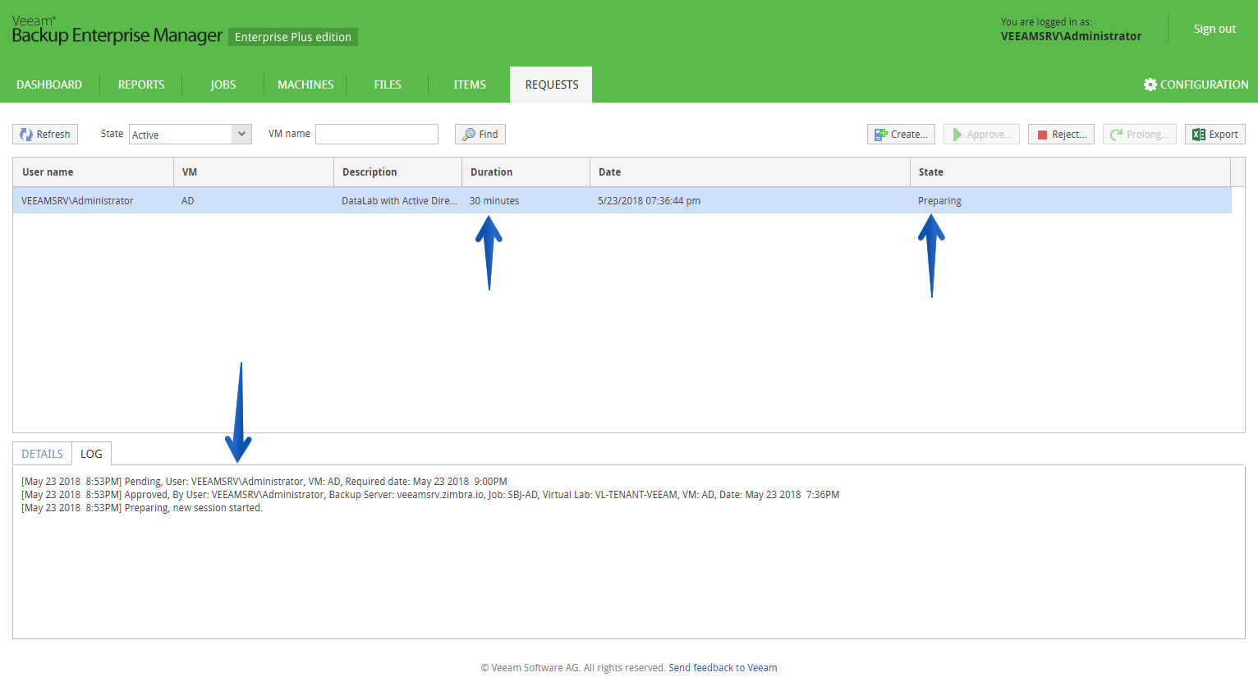Click the Refresh arrows icon
Screen dimensions: 1258x677
pos(26,135)
